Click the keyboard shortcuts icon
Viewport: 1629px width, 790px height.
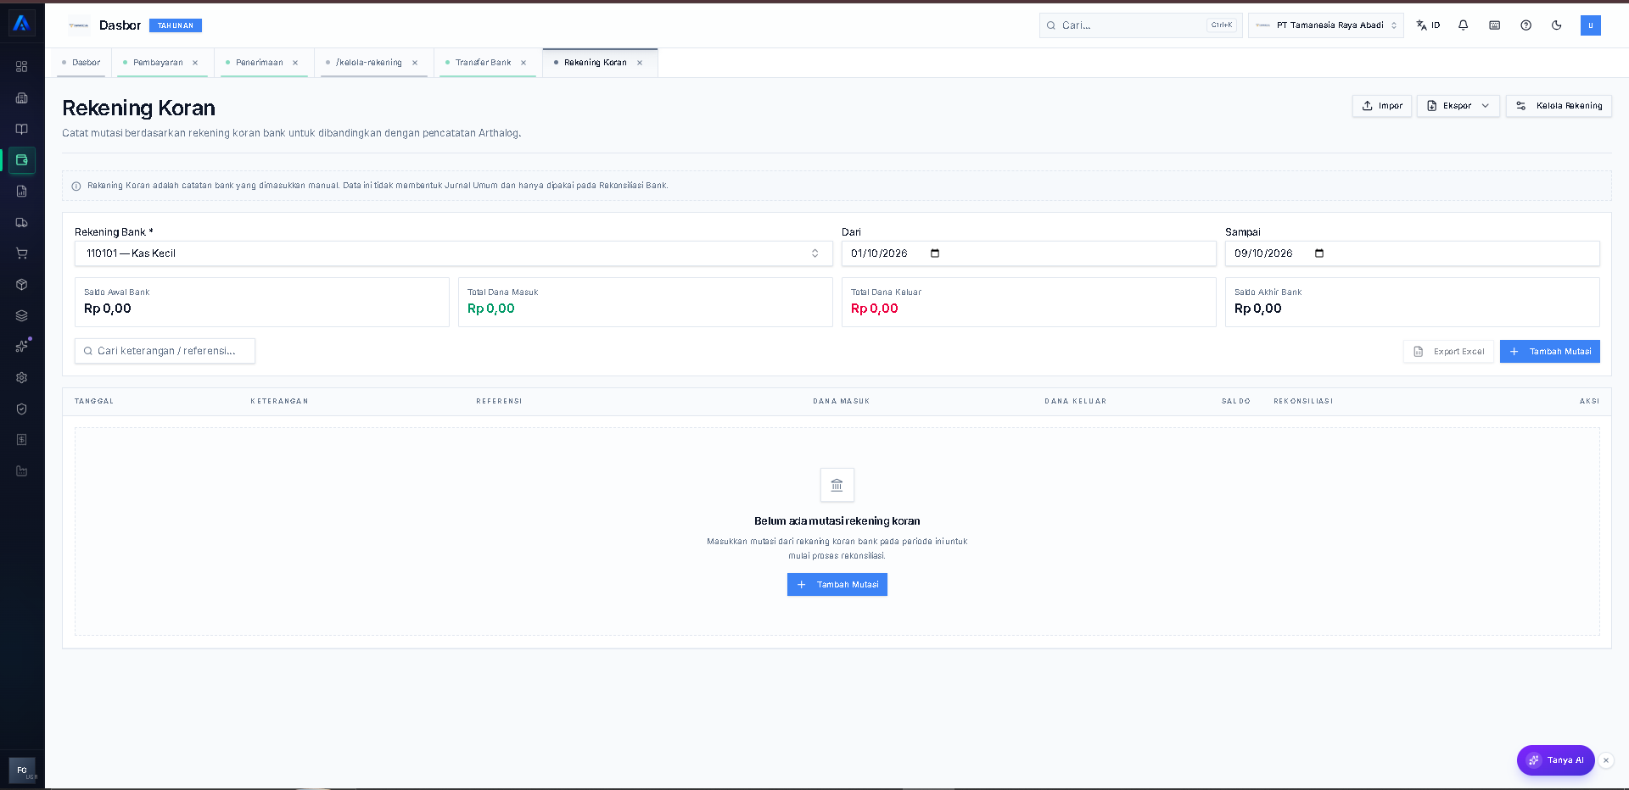[x=1495, y=25]
